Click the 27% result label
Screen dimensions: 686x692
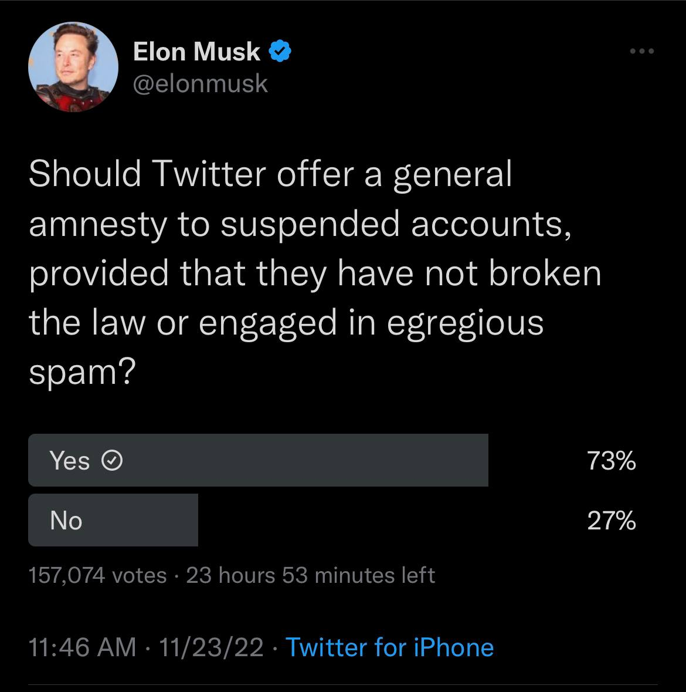(612, 521)
